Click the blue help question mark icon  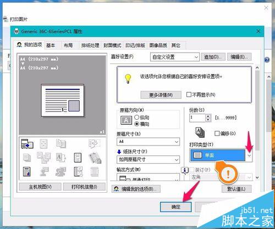coord(267,60)
